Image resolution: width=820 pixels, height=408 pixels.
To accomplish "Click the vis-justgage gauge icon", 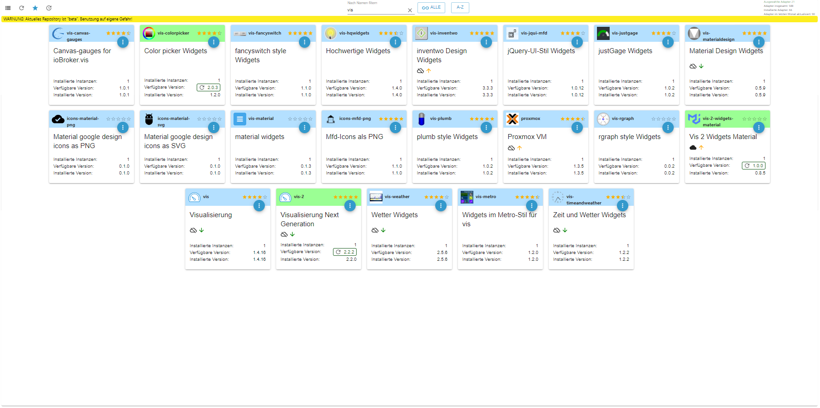I will pos(603,33).
